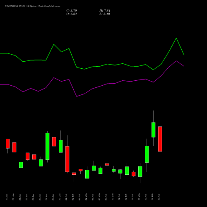
Task: Click the long red candle for 01 Feb
Action: tap(67, 159)
